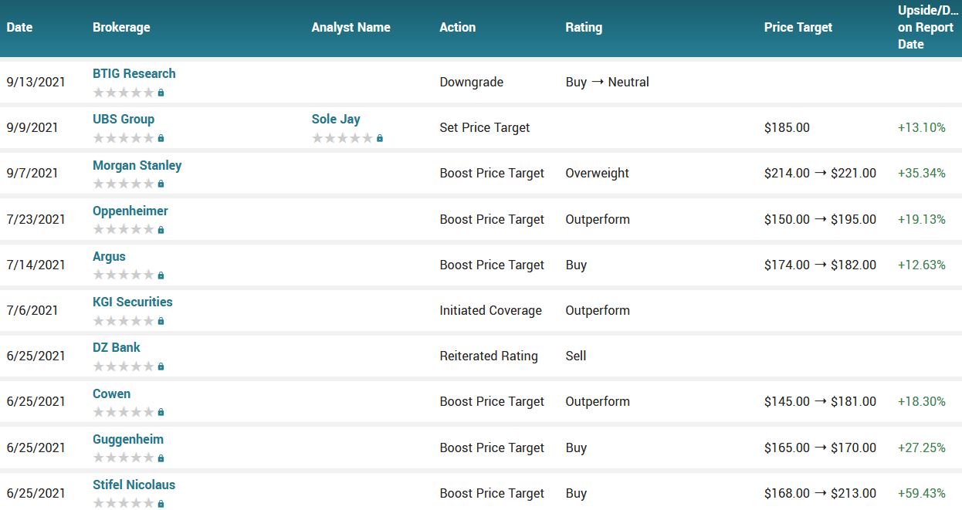The image size is (962, 510).
Task: Sort by the Price Target column header
Action: click(798, 27)
